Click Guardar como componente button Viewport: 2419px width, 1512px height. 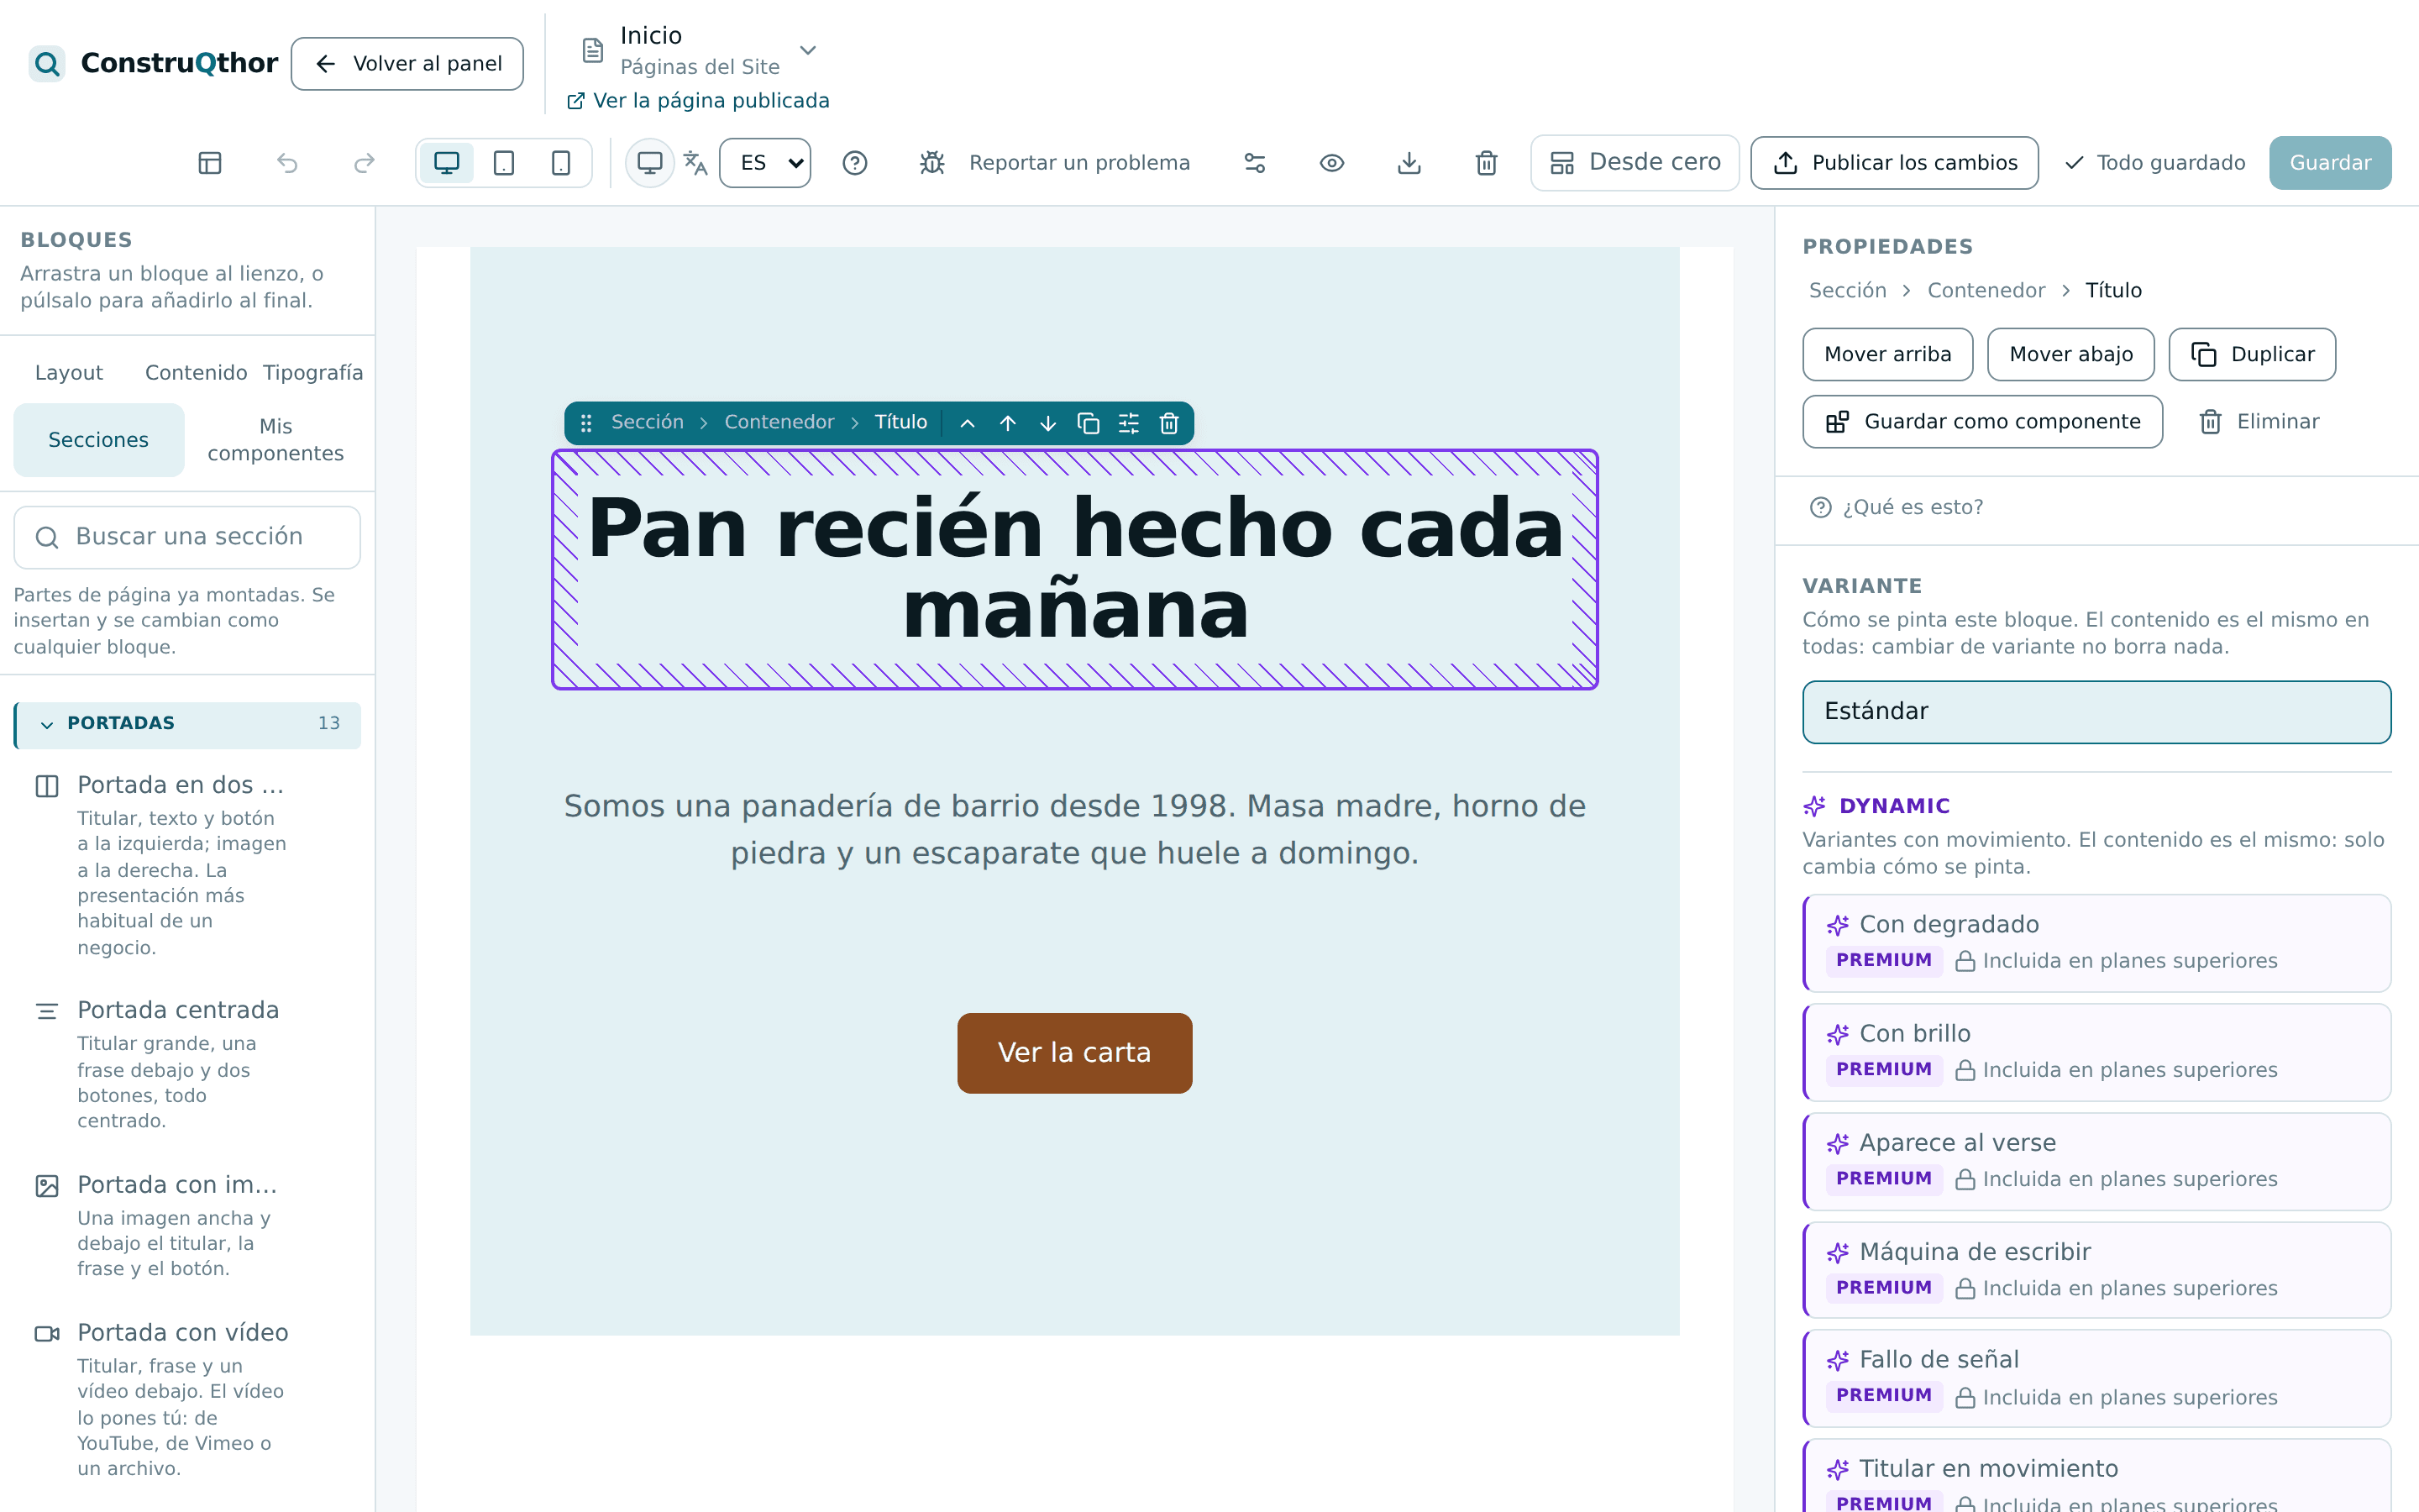coord(1982,422)
